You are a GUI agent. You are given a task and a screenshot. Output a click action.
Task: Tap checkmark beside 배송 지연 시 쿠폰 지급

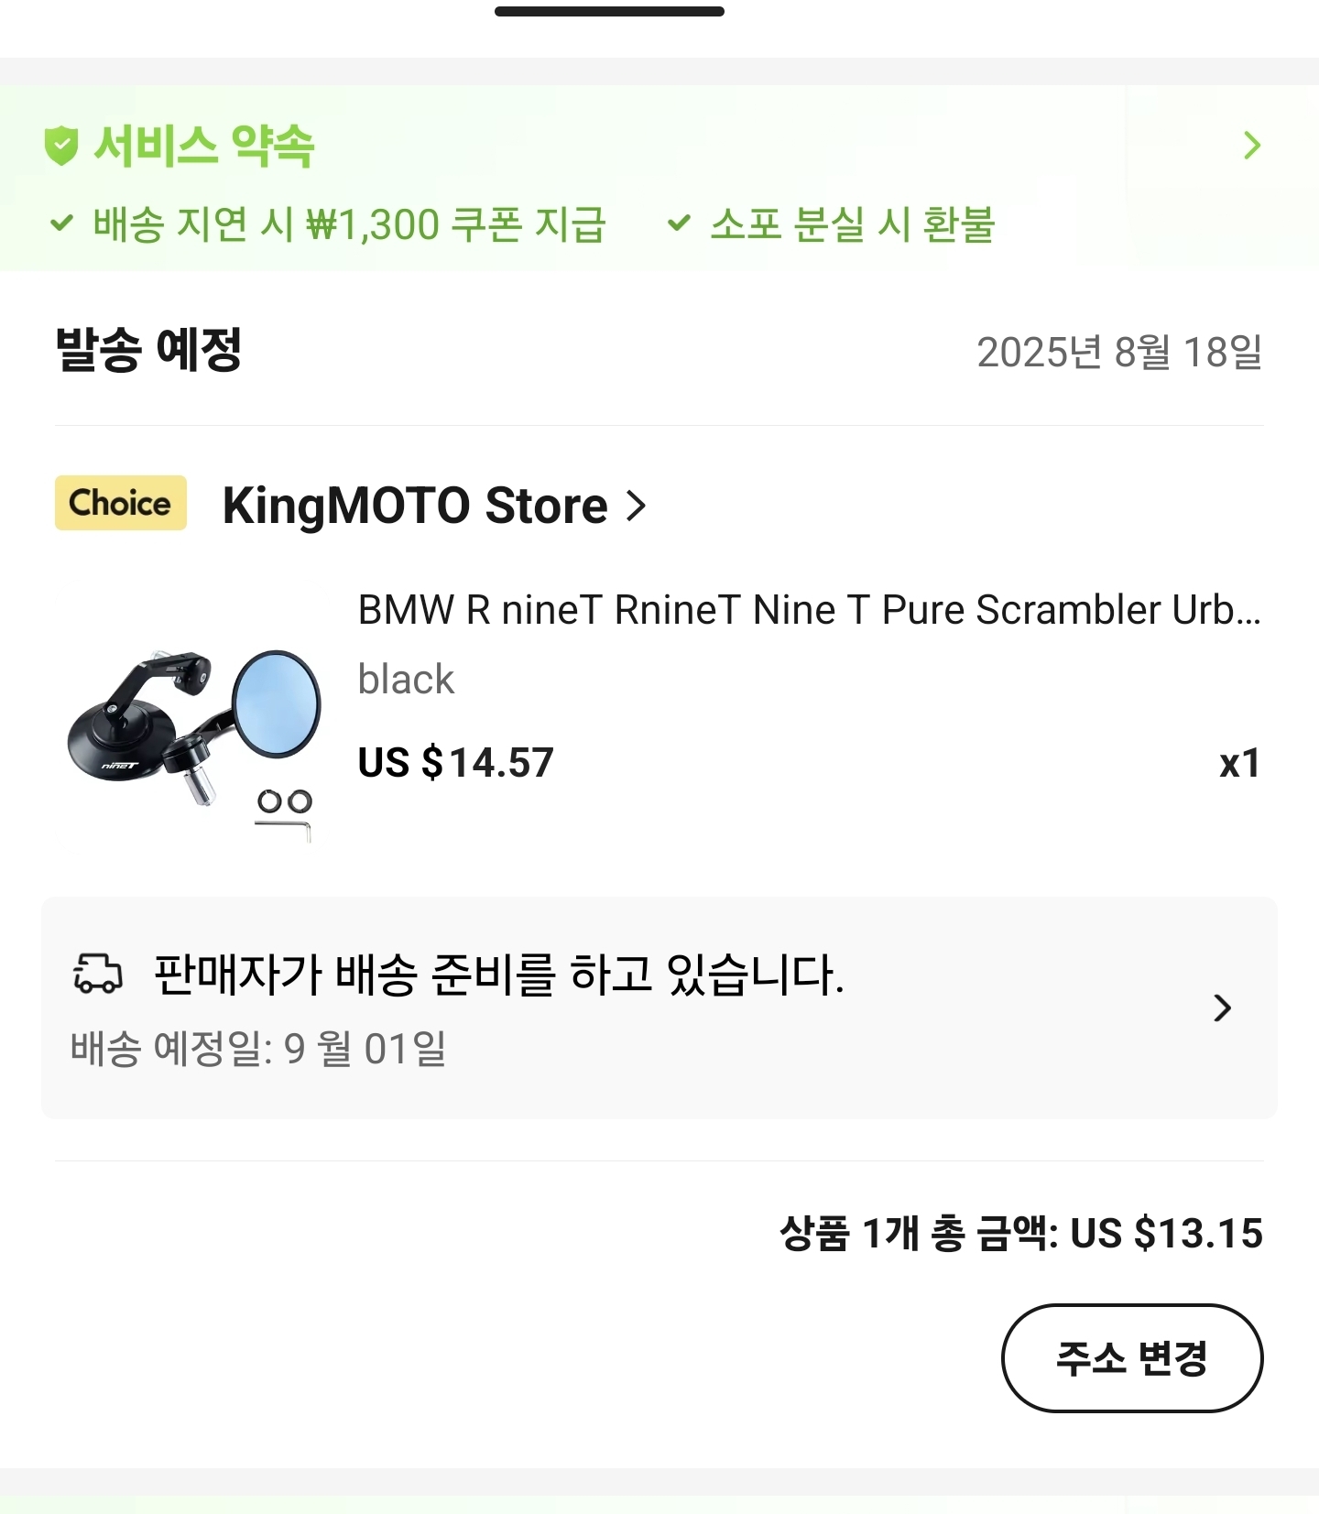click(x=61, y=223)
